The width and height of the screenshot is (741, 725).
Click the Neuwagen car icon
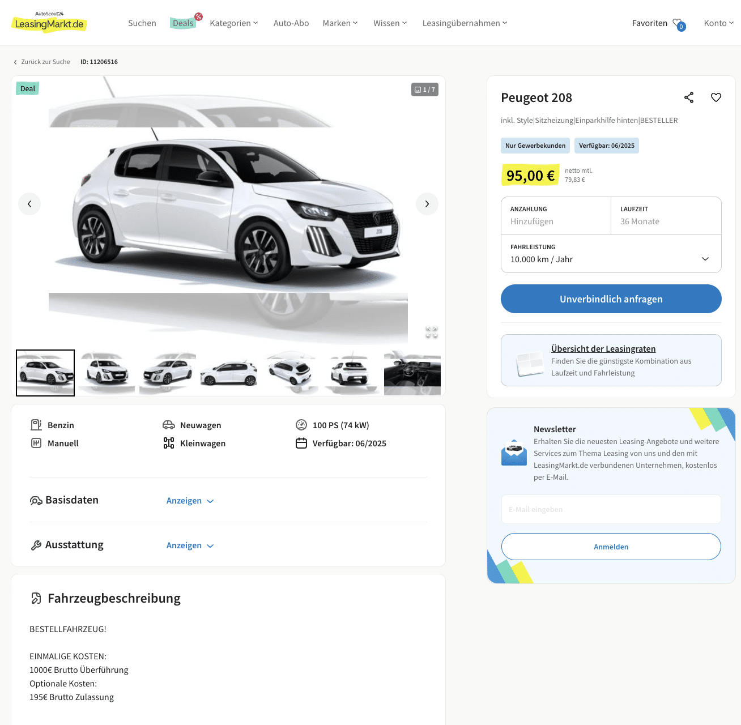(x=169, y=425)
